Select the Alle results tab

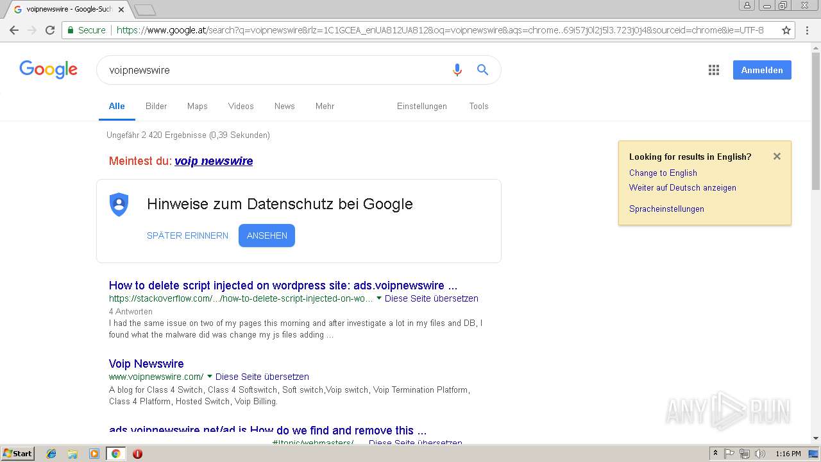117,106
